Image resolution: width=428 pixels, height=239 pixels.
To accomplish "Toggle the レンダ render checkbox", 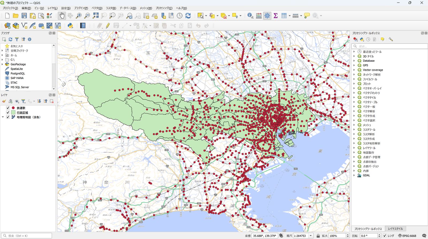I will pyautogui.click(x=385, y=236).
